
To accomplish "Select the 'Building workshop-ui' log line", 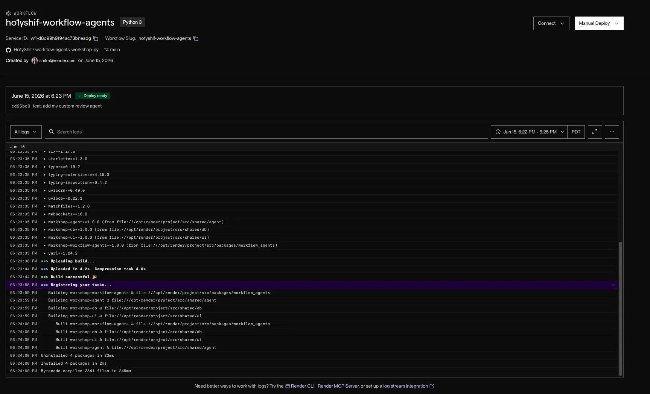I will pos(312,316).
